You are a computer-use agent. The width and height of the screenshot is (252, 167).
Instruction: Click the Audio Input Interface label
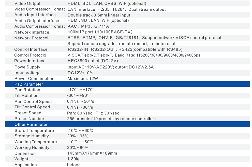coord(35,15)
